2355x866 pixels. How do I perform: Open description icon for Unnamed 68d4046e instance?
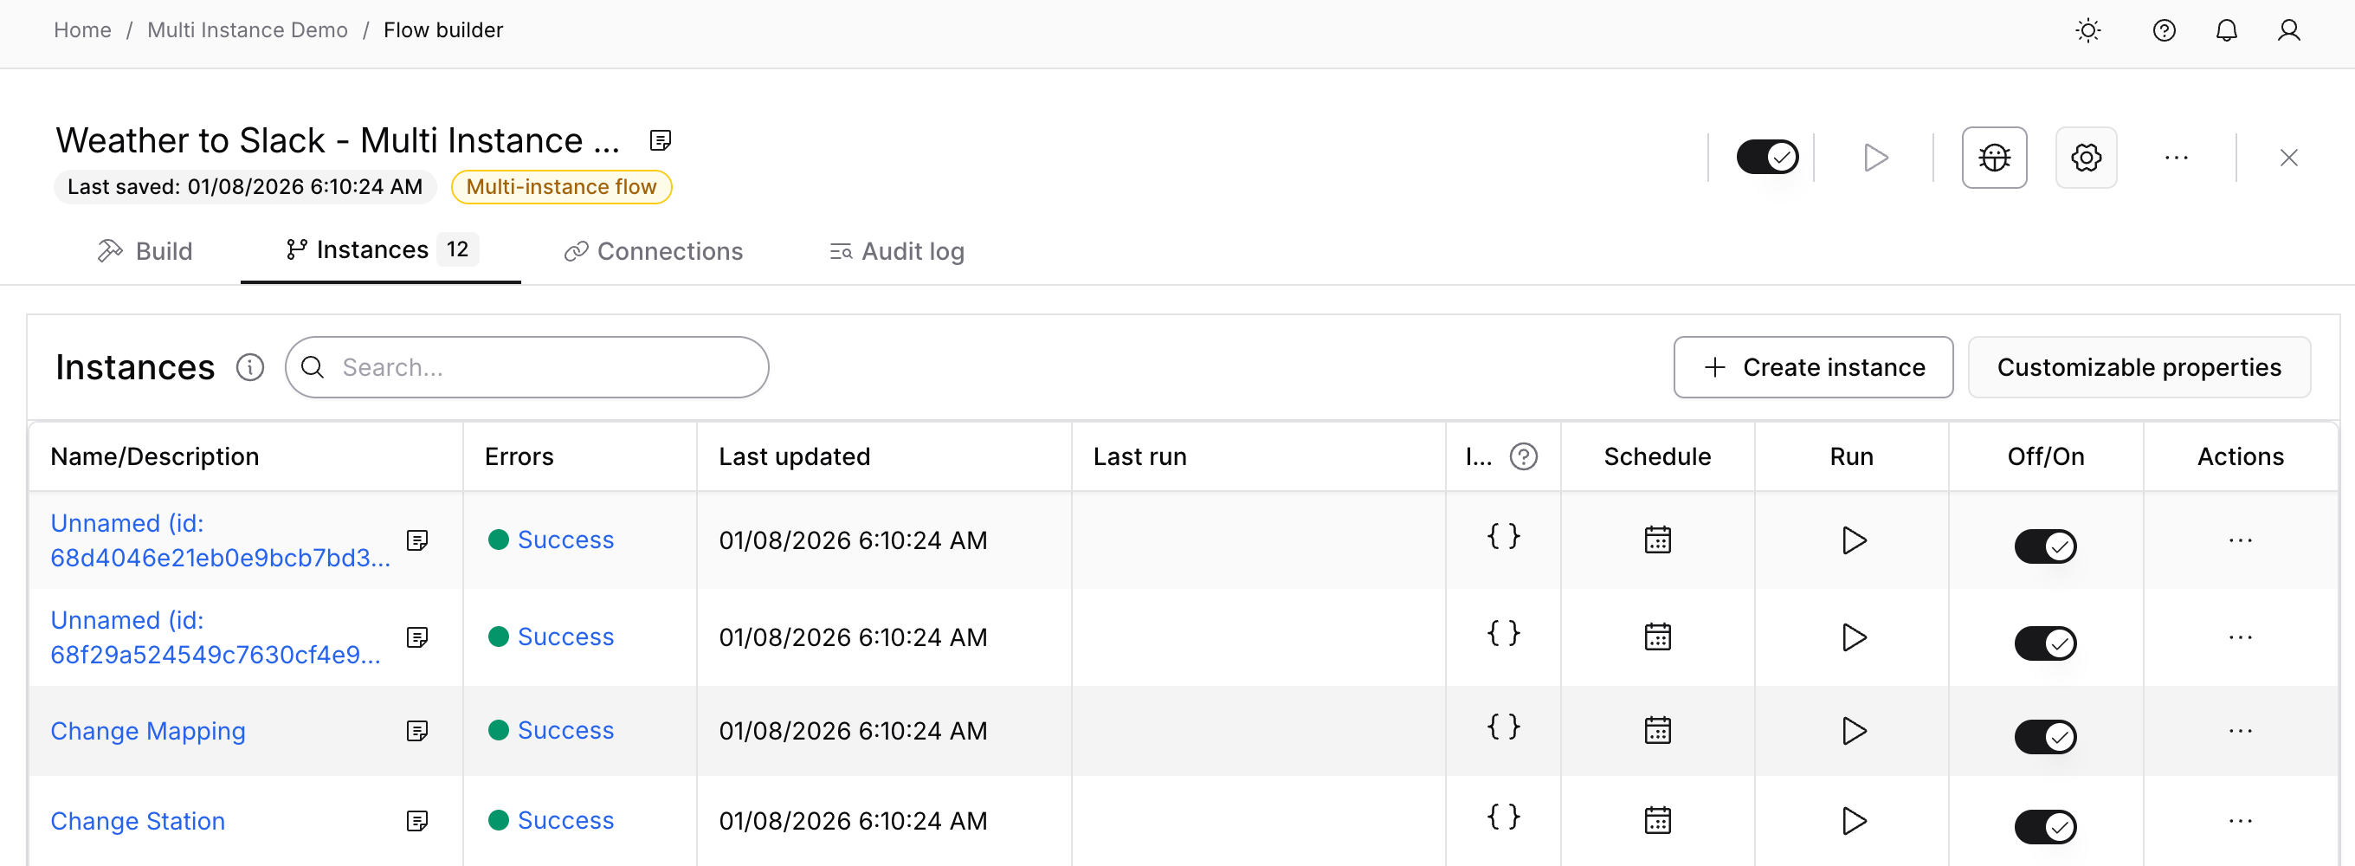[x=416, y=540]
